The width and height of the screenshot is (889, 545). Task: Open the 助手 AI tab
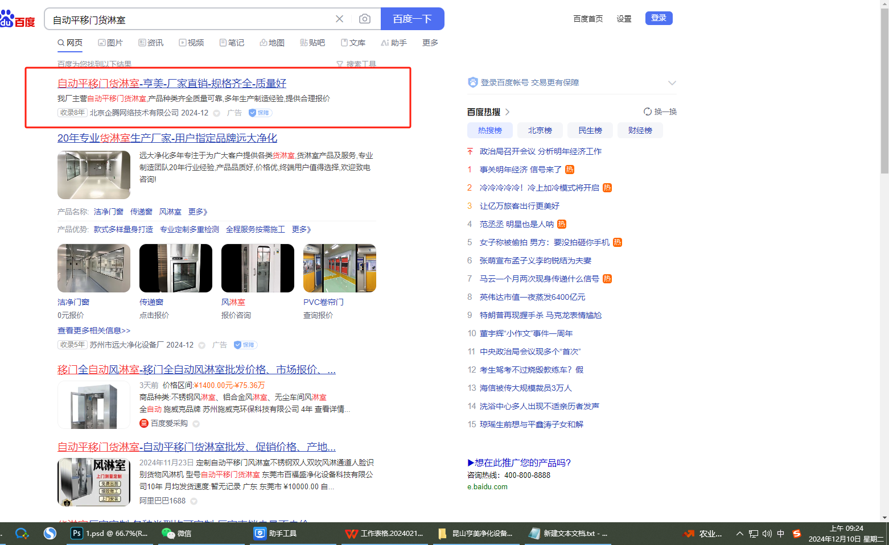tap(394, 43)
